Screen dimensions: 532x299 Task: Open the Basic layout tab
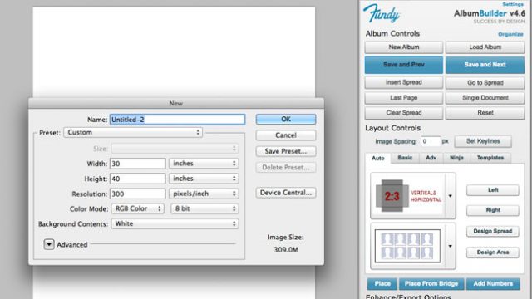[405, 158]
